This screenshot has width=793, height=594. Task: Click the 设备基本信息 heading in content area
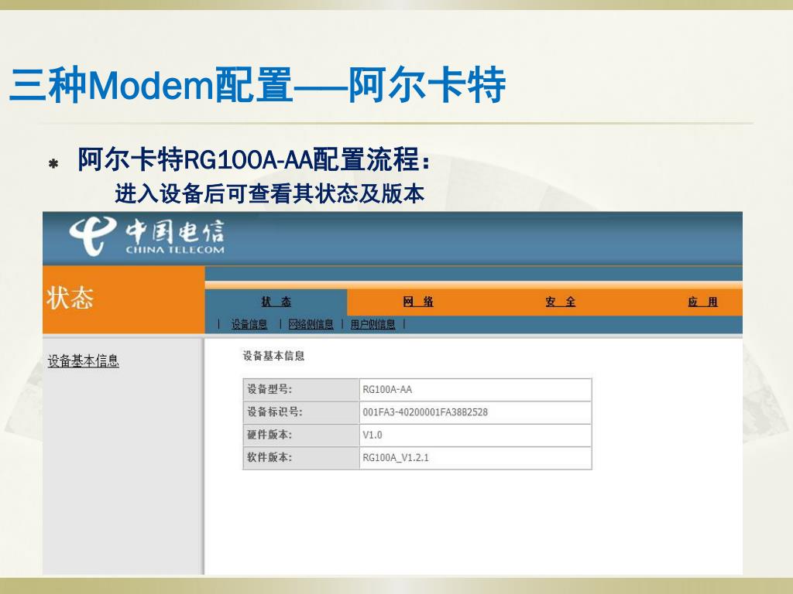(273, 356)
